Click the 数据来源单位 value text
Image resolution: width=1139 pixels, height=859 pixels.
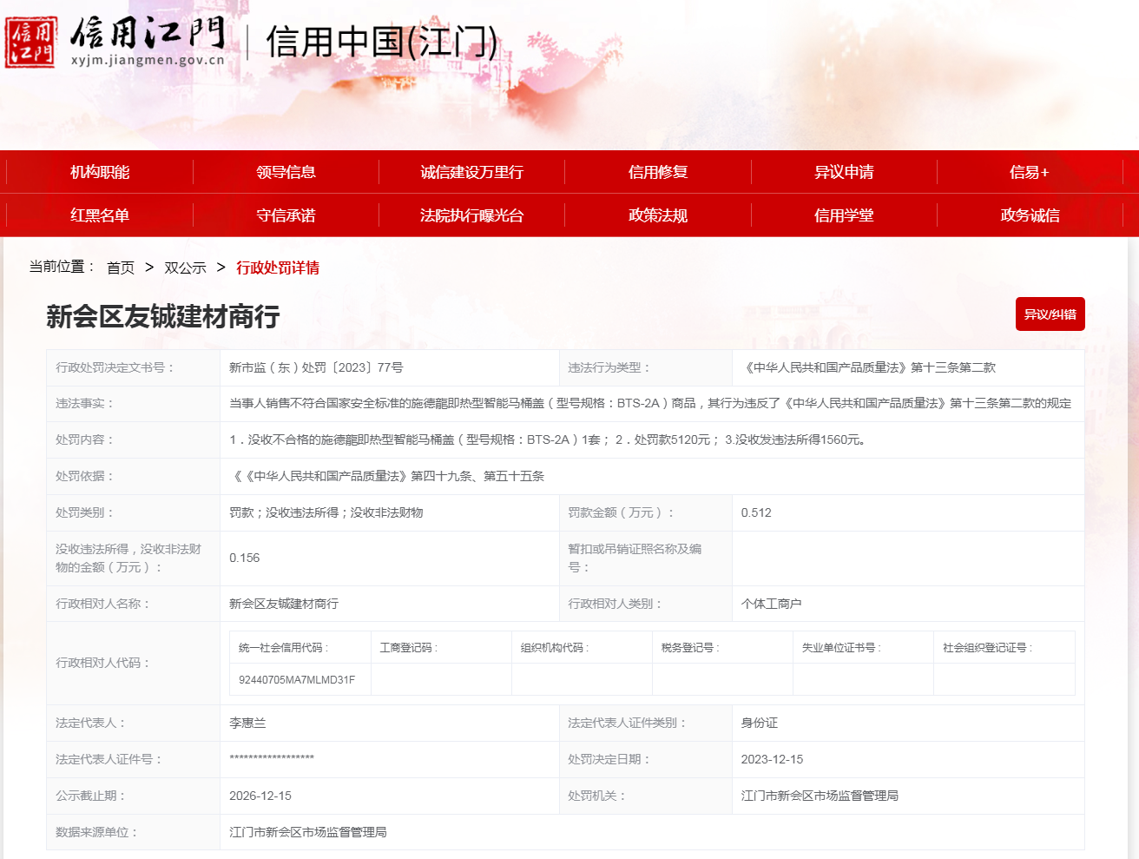[x=308, y=832]
